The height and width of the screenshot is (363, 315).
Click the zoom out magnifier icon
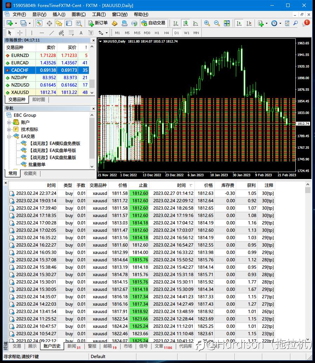pyautogui.click(x=217, y=23)
